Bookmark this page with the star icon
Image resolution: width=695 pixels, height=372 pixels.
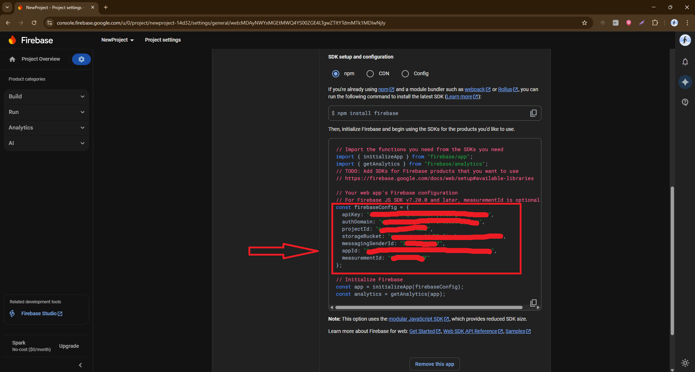(584, 23)
